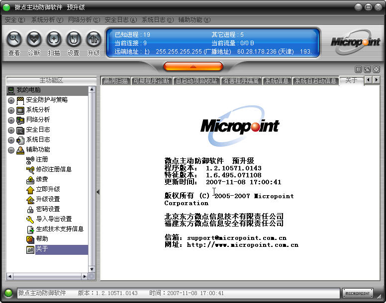The height and width of the screenshot is (303, 386).
Task: Expand the 安全日志 tree node
Action: (x=11, y=130)
